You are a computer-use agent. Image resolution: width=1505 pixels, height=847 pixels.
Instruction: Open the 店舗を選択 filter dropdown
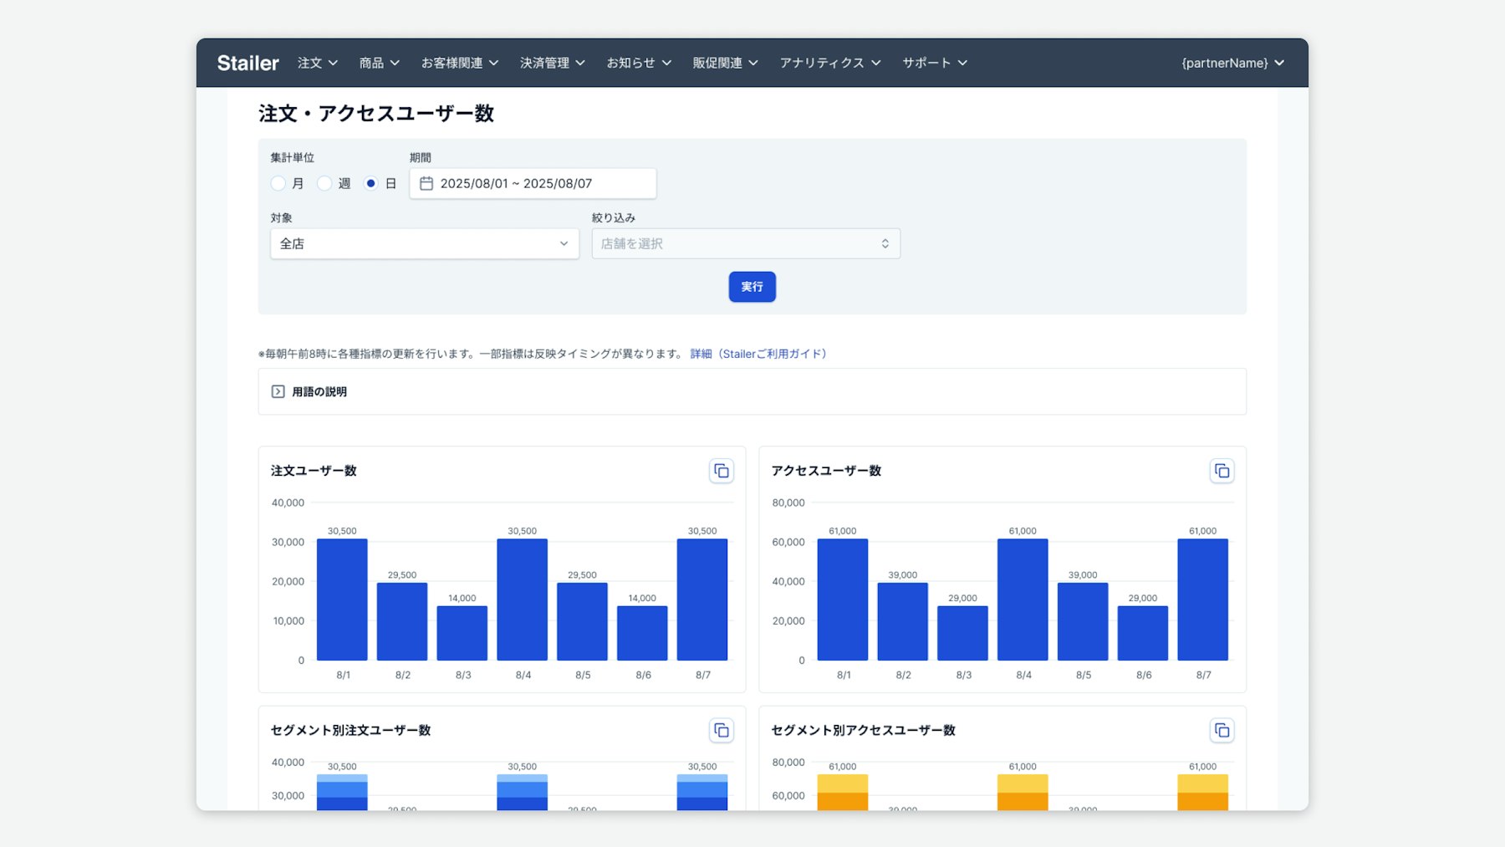pos(745,243)
